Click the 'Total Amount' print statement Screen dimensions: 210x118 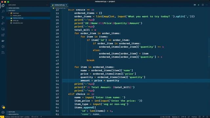(104, 87)
